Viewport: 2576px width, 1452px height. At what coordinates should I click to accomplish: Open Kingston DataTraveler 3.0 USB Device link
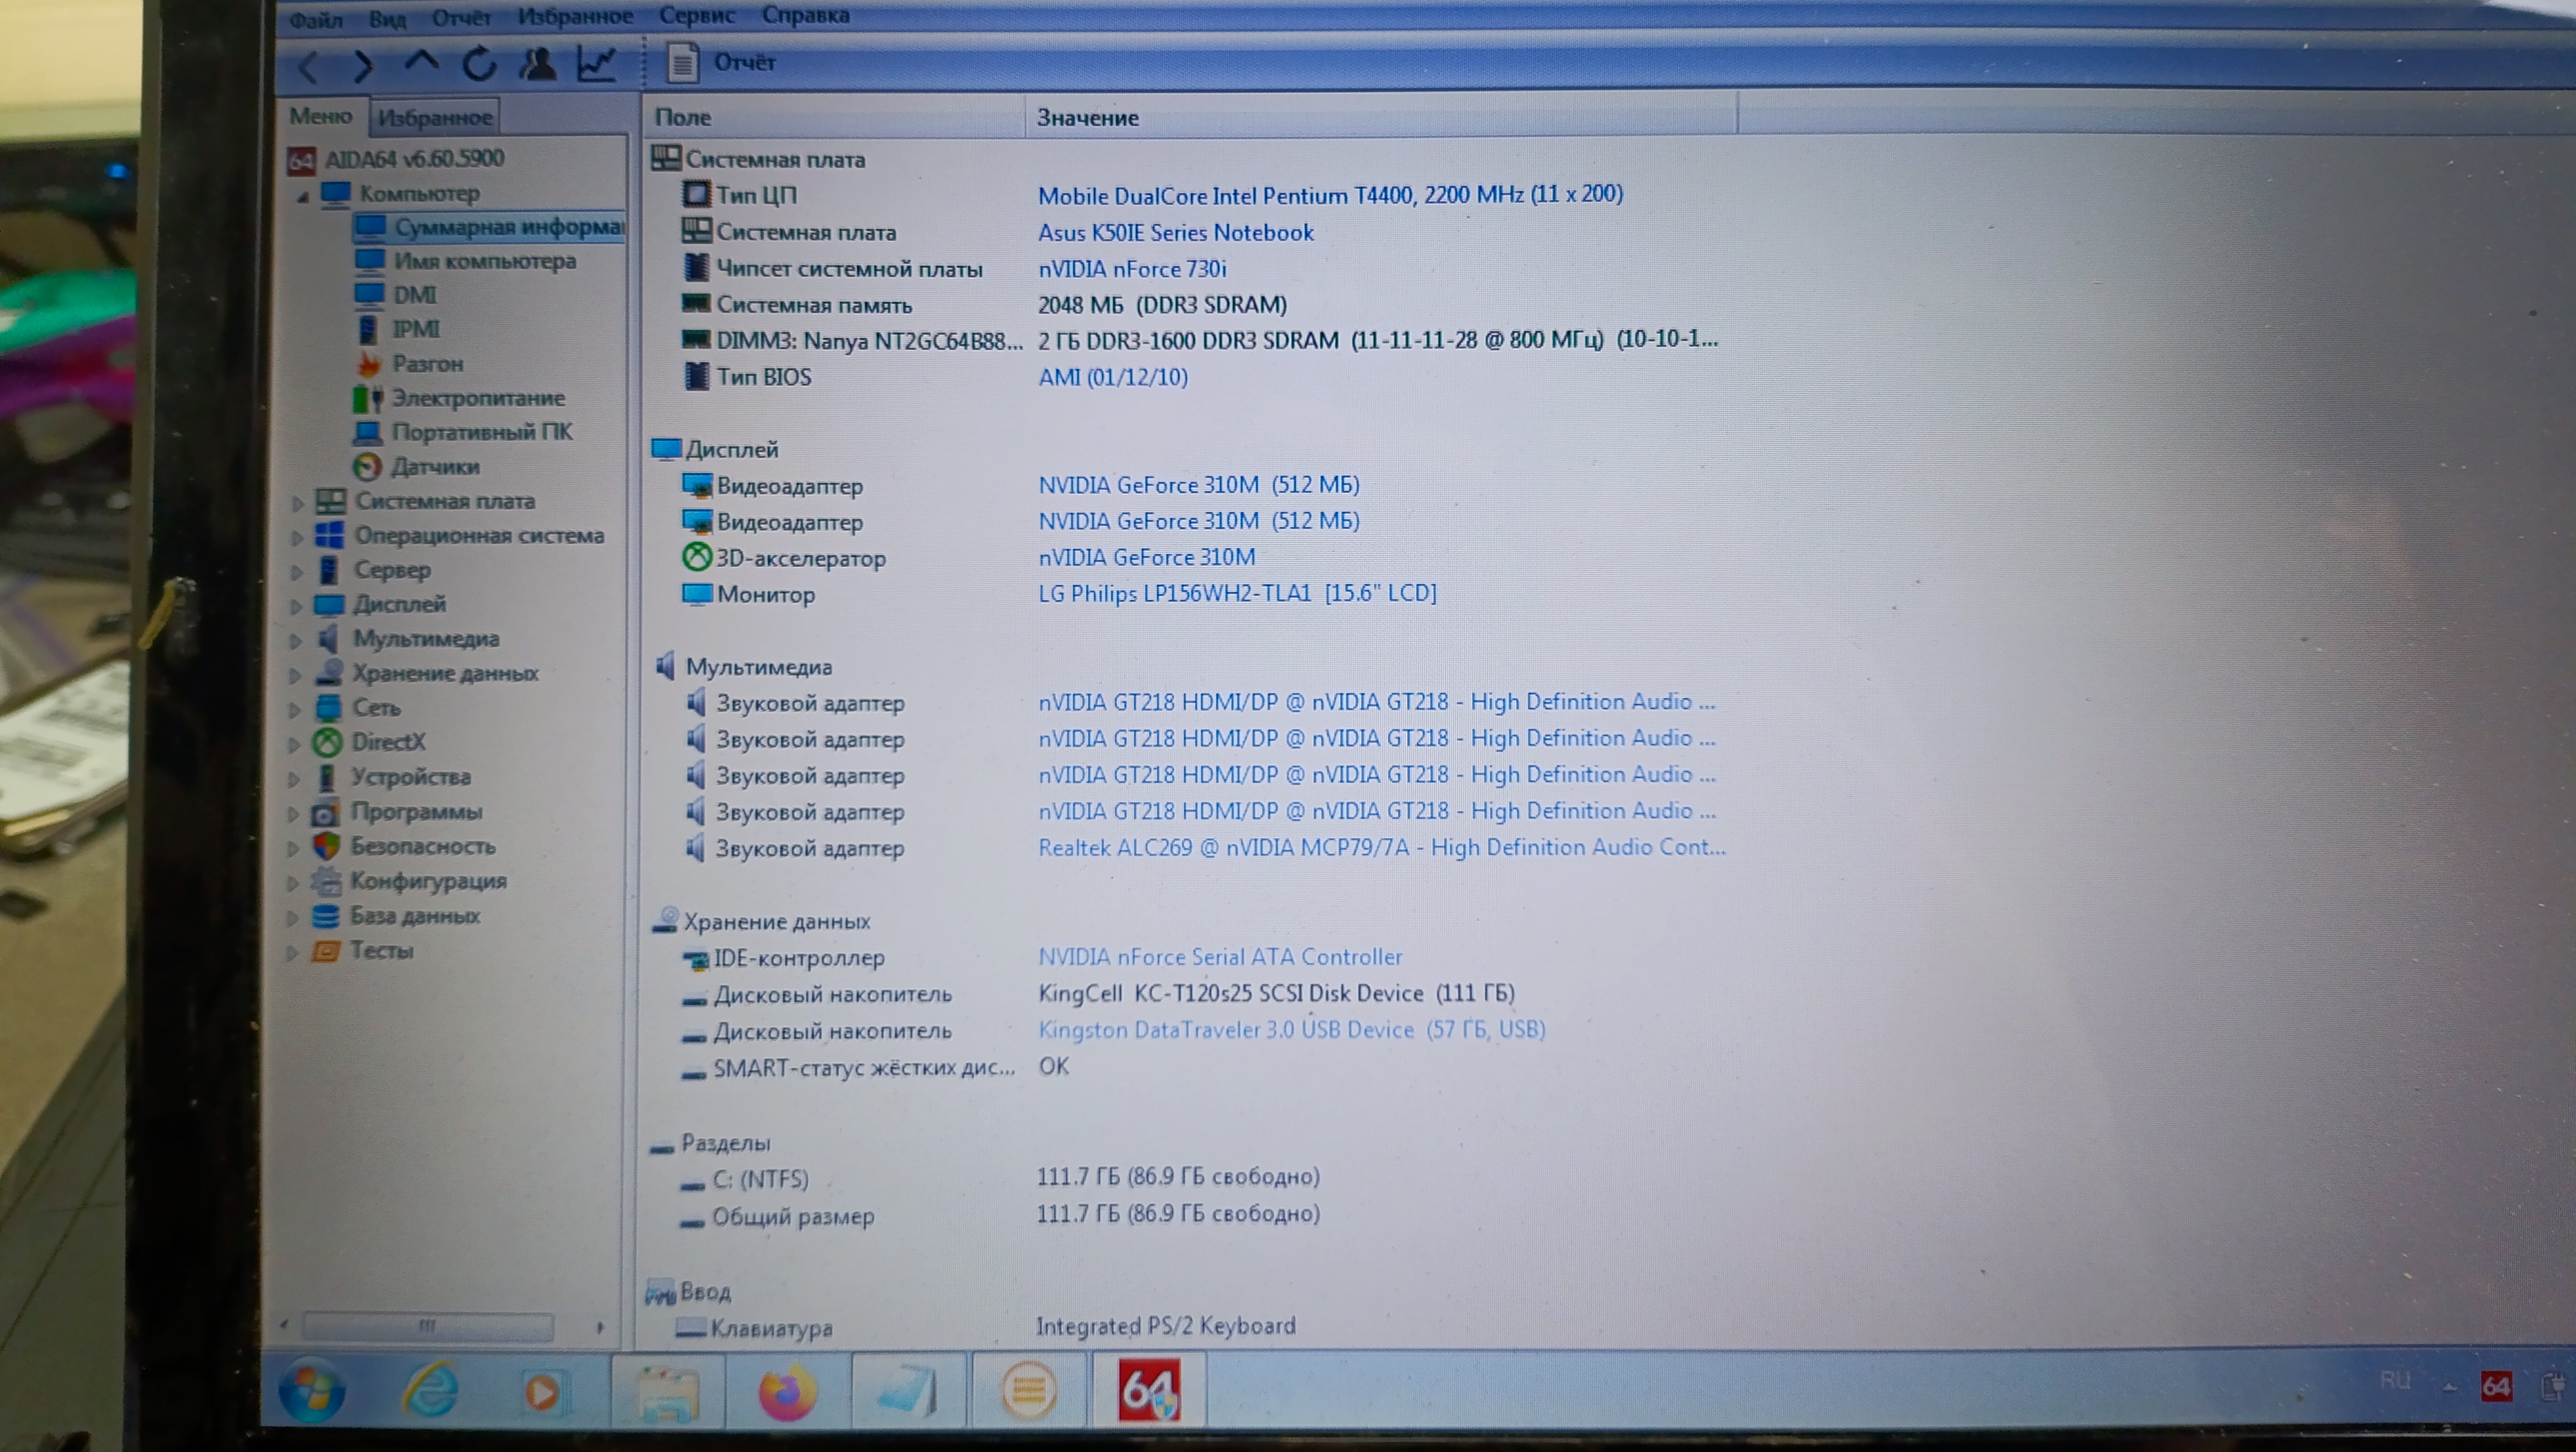click(x=1291, y=1029)
